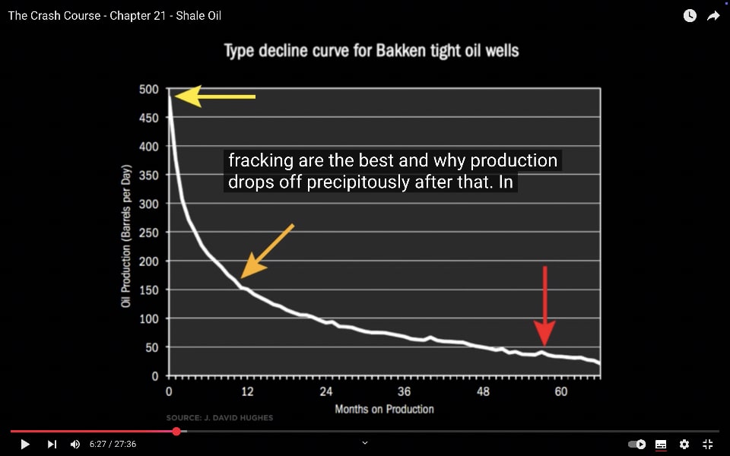Click the chart title heading

372,50
